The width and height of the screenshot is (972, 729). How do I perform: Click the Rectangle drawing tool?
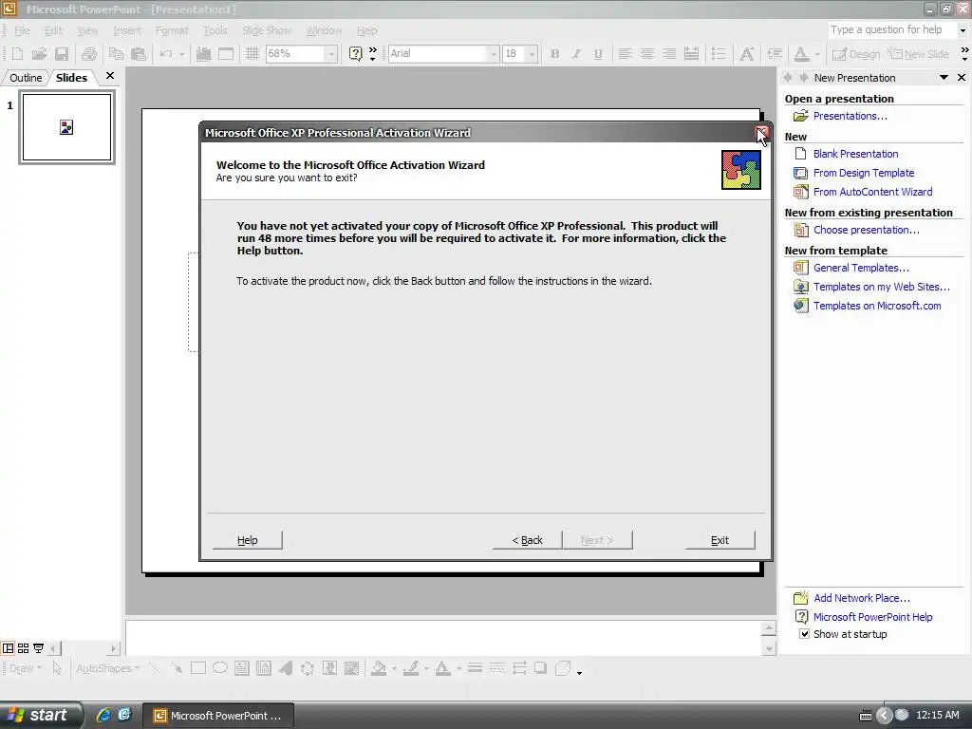pos(198,668)
